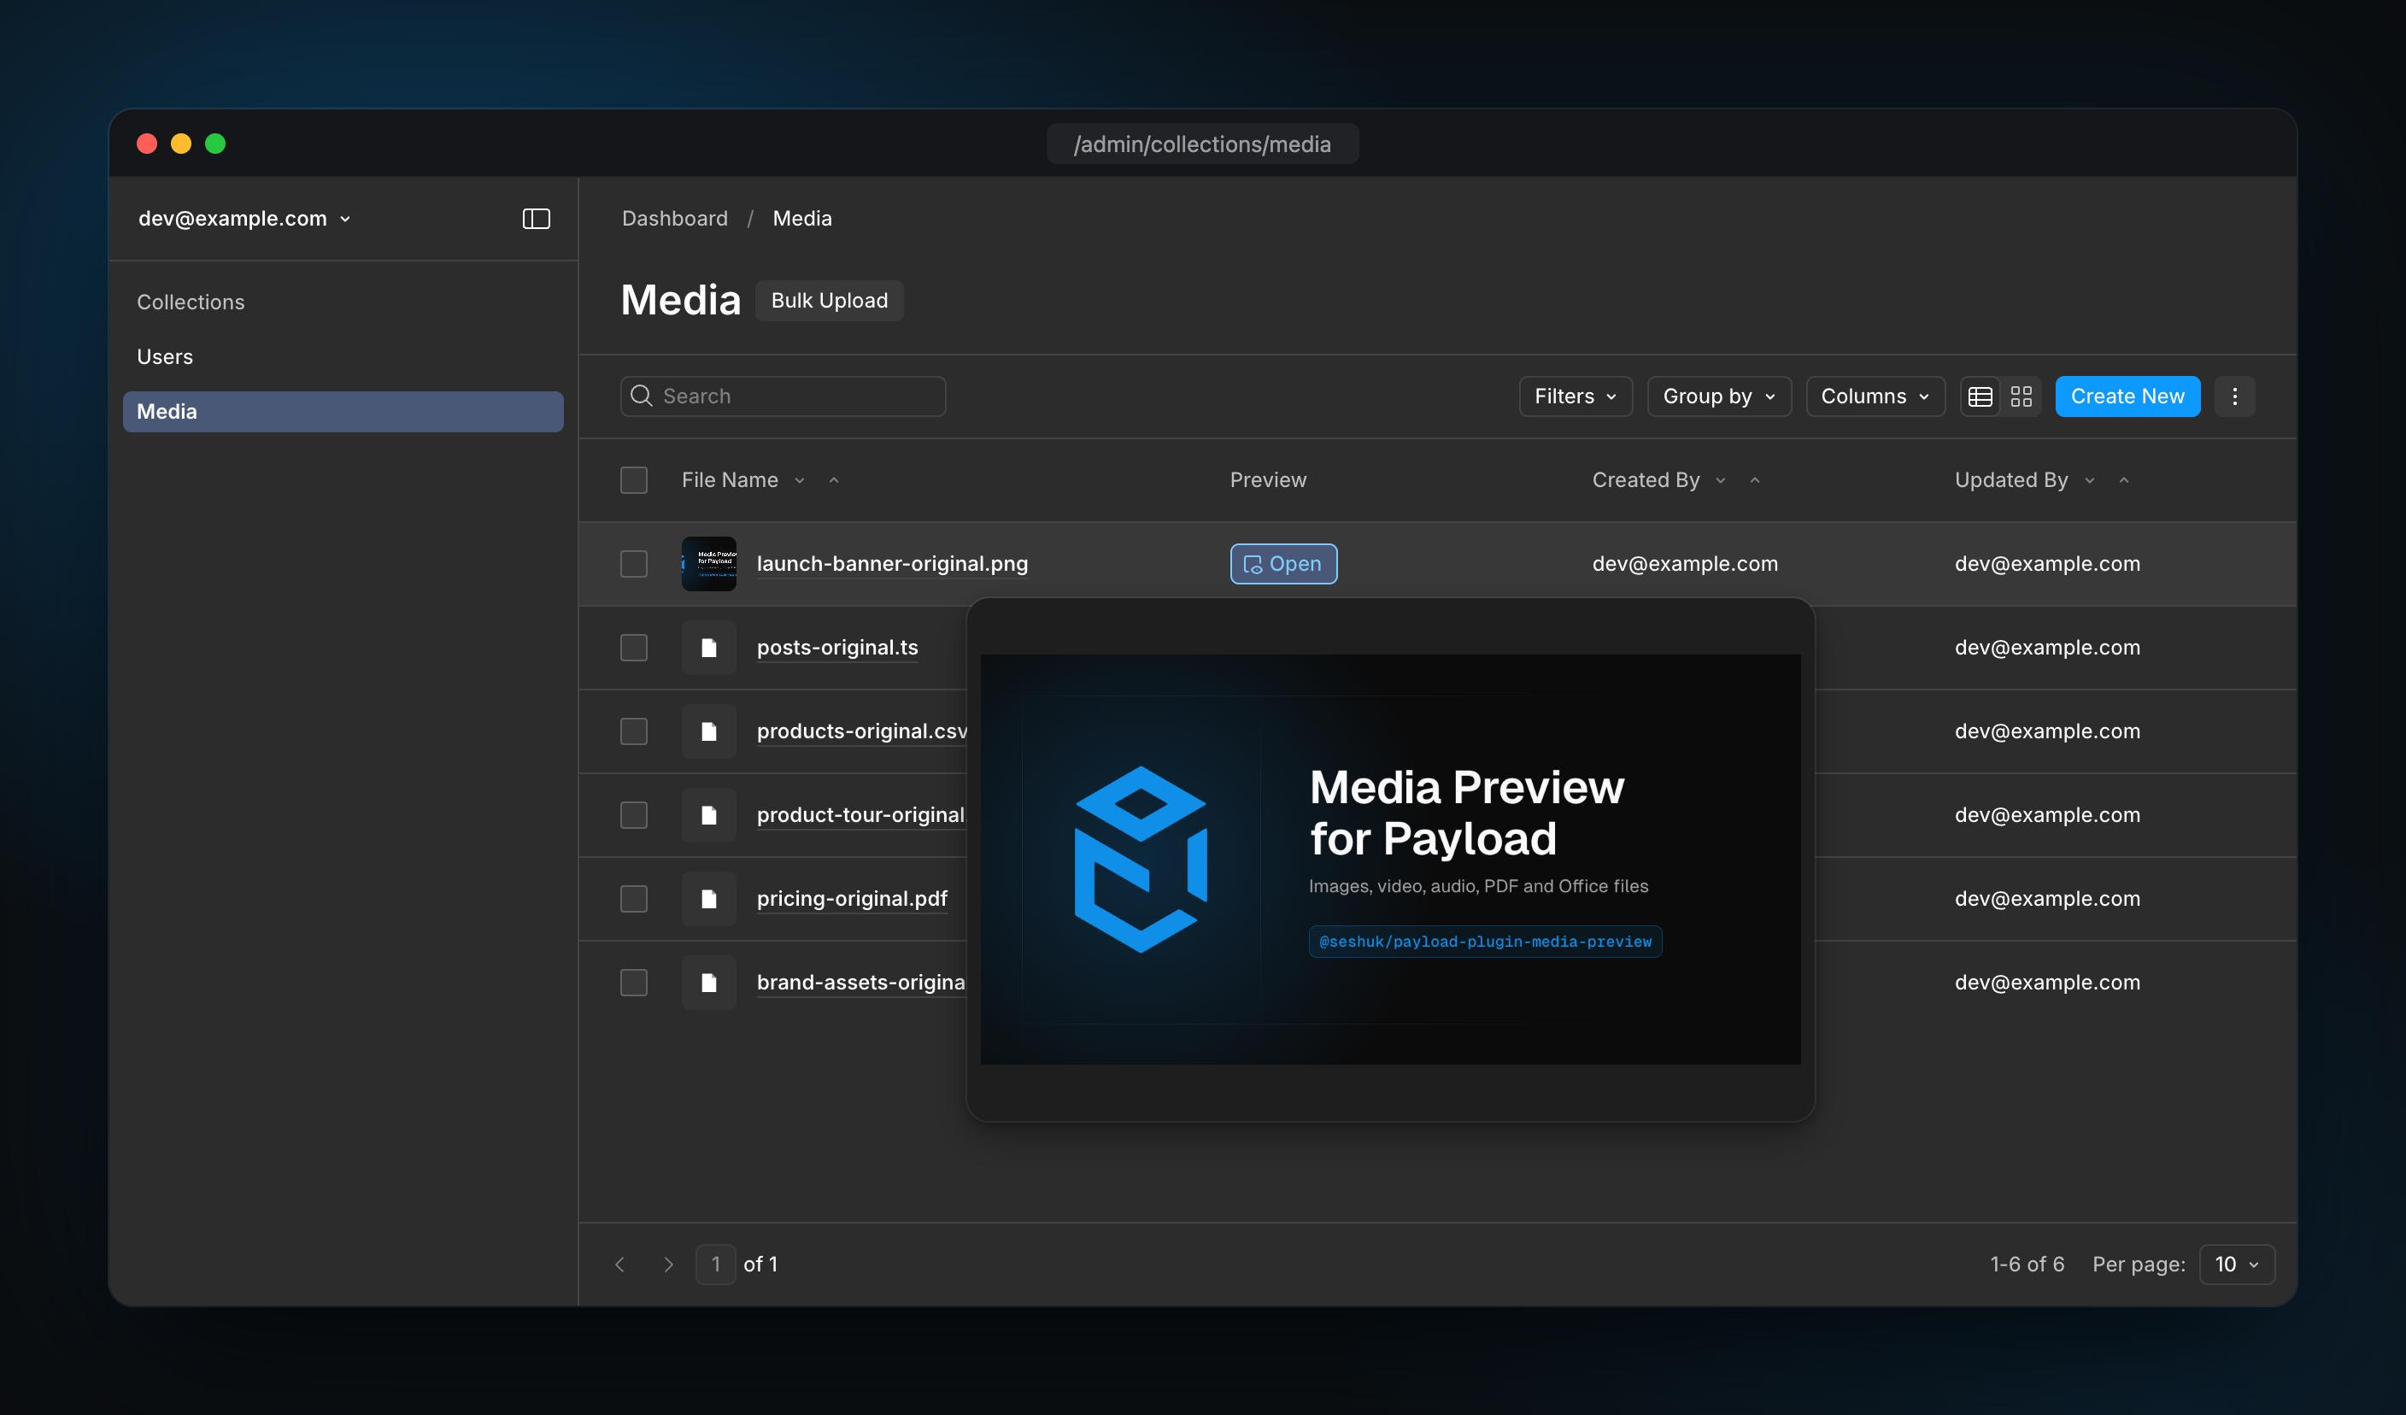Click the Collections sidebar heading

(190, 302)
